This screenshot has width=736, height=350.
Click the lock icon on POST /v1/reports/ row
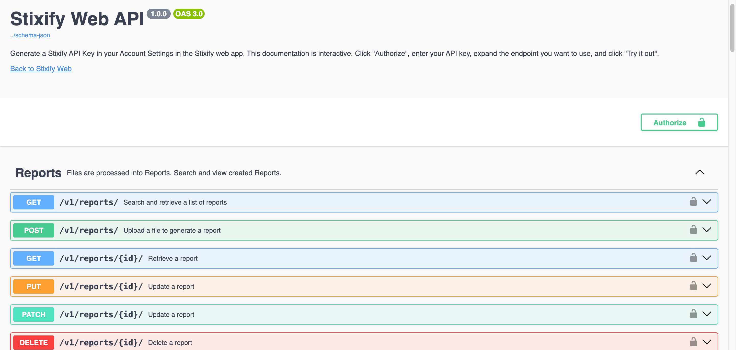[x=693, y=230]
